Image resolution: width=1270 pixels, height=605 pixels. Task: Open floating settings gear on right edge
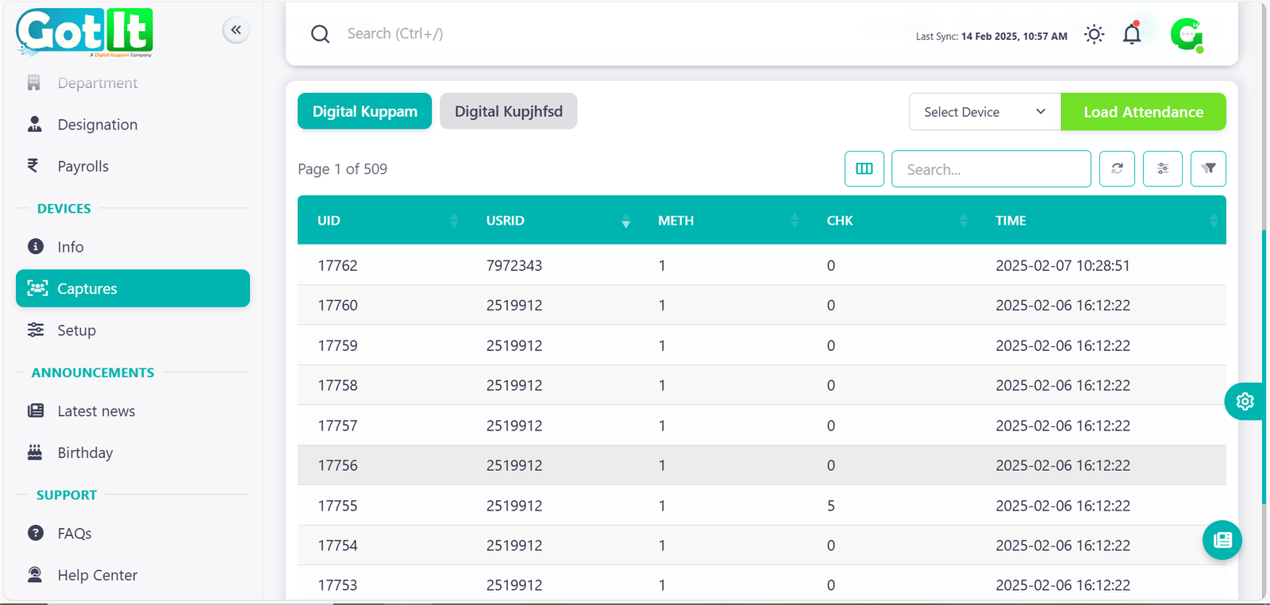click(x=1244, y=402)
